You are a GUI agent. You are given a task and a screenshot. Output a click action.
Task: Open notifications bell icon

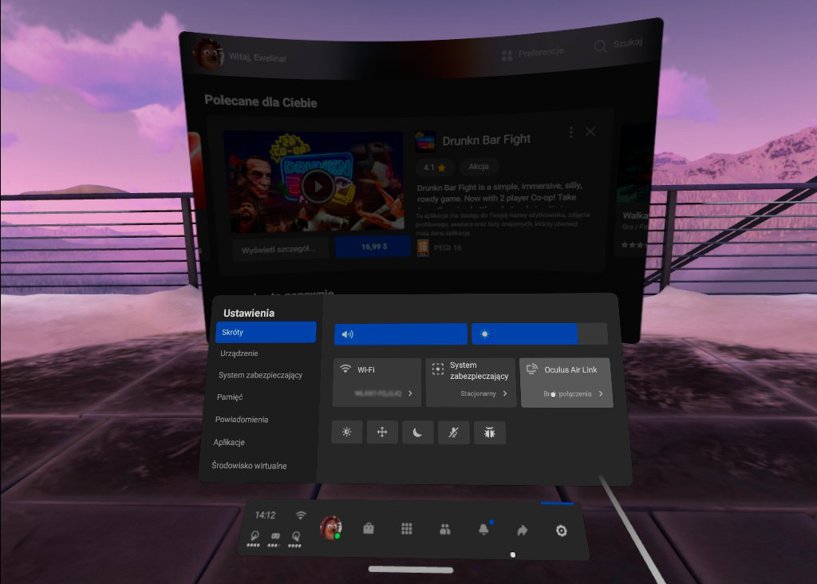(x=483, y=530)
